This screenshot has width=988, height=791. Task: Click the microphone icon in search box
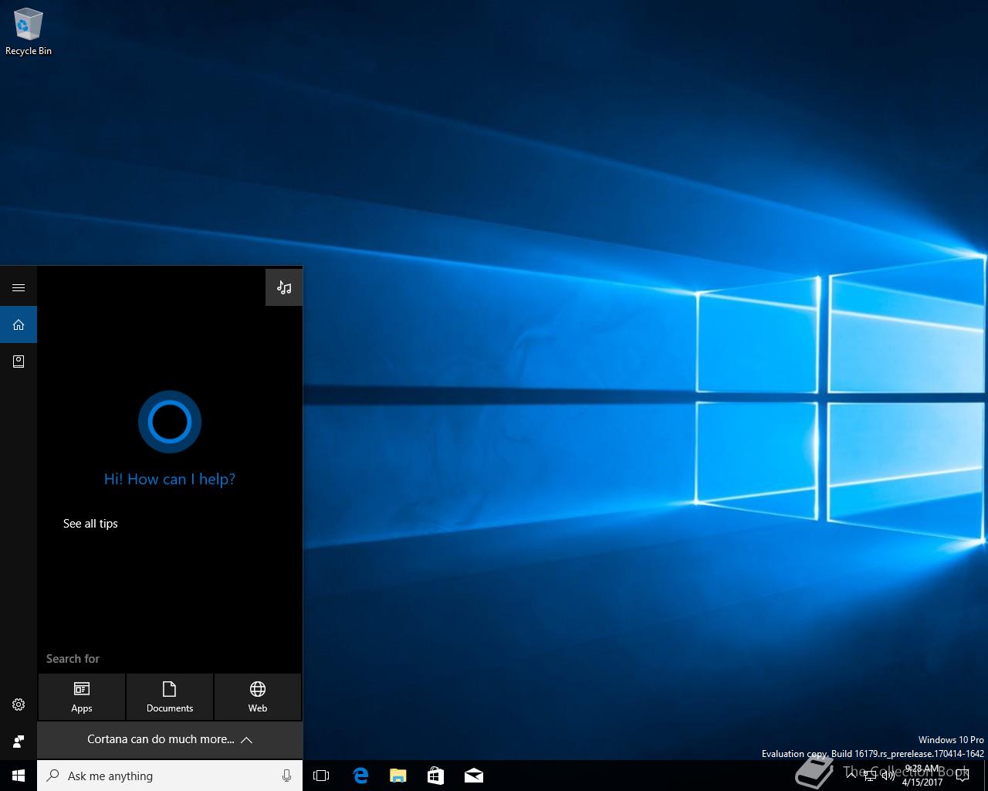(x=286, y=776)
